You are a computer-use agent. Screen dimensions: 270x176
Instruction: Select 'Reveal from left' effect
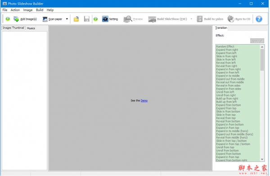point(226,63)
